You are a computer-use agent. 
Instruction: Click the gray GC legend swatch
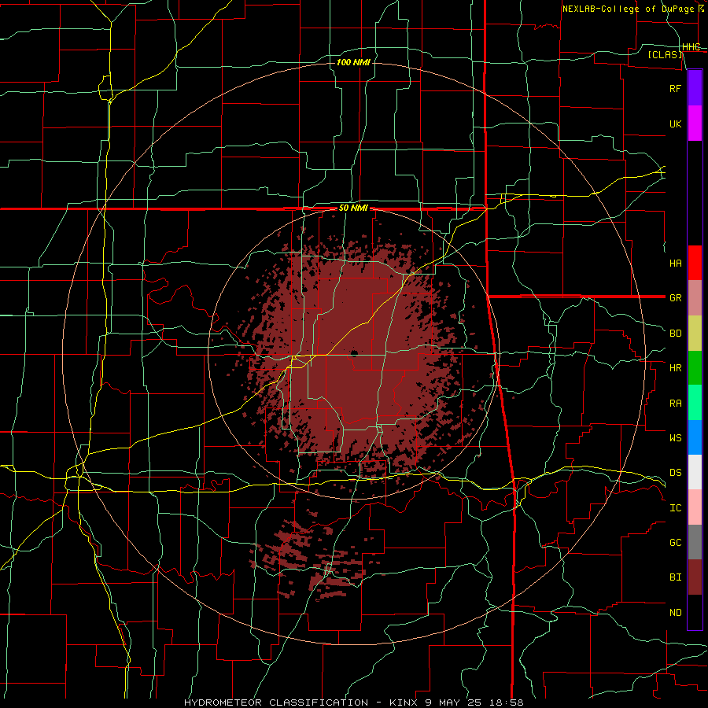[x=695, y=542]
